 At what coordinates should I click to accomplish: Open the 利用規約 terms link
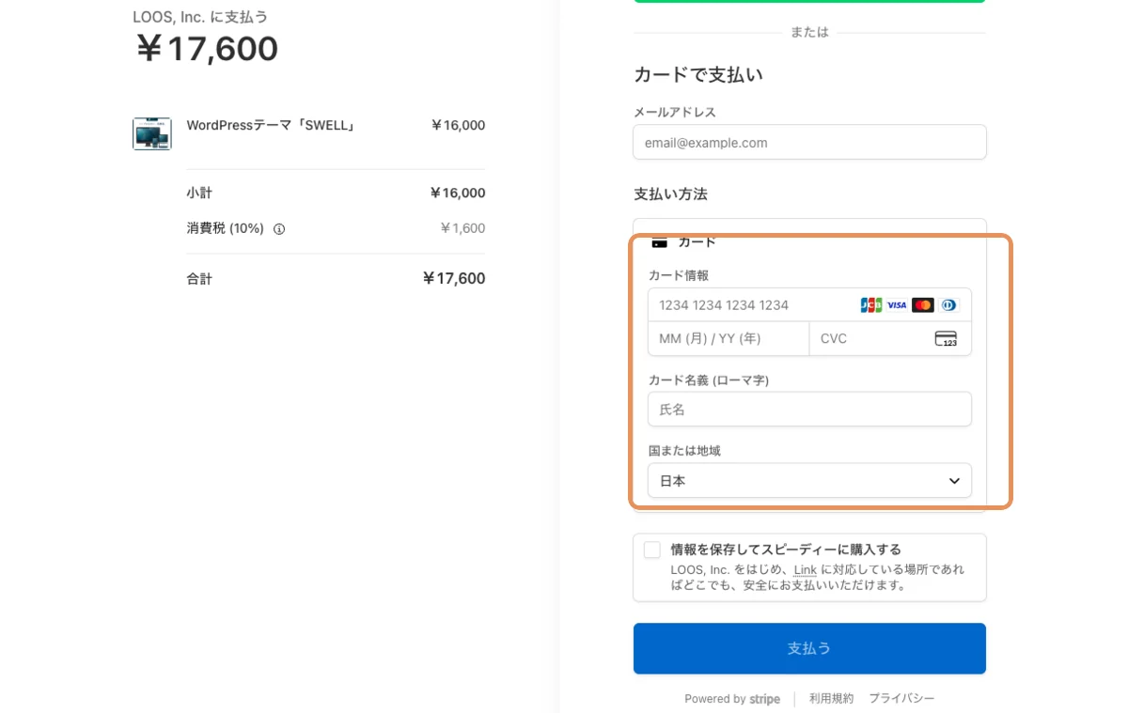coord(832,699)
